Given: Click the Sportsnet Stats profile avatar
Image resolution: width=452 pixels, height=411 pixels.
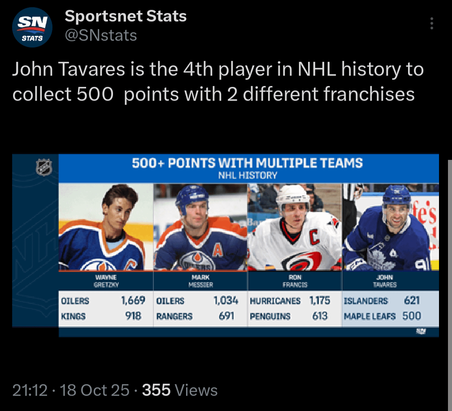Looking at the screenshot, I should coord(32,27).
